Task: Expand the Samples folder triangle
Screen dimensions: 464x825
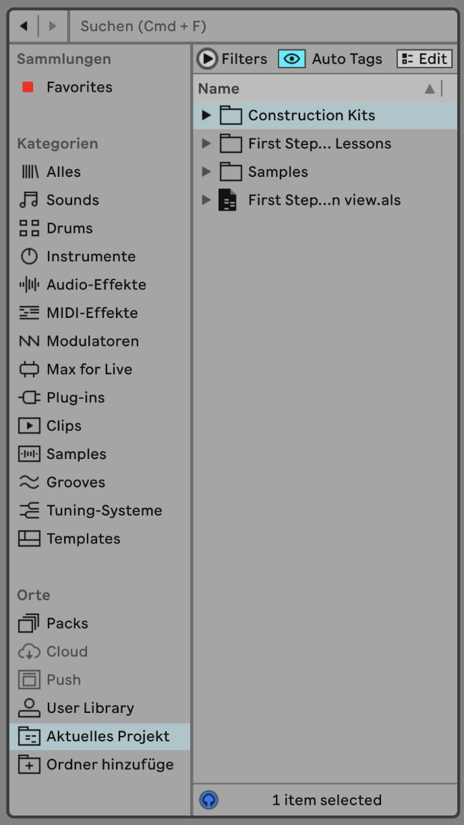Action: coord(206,172)
